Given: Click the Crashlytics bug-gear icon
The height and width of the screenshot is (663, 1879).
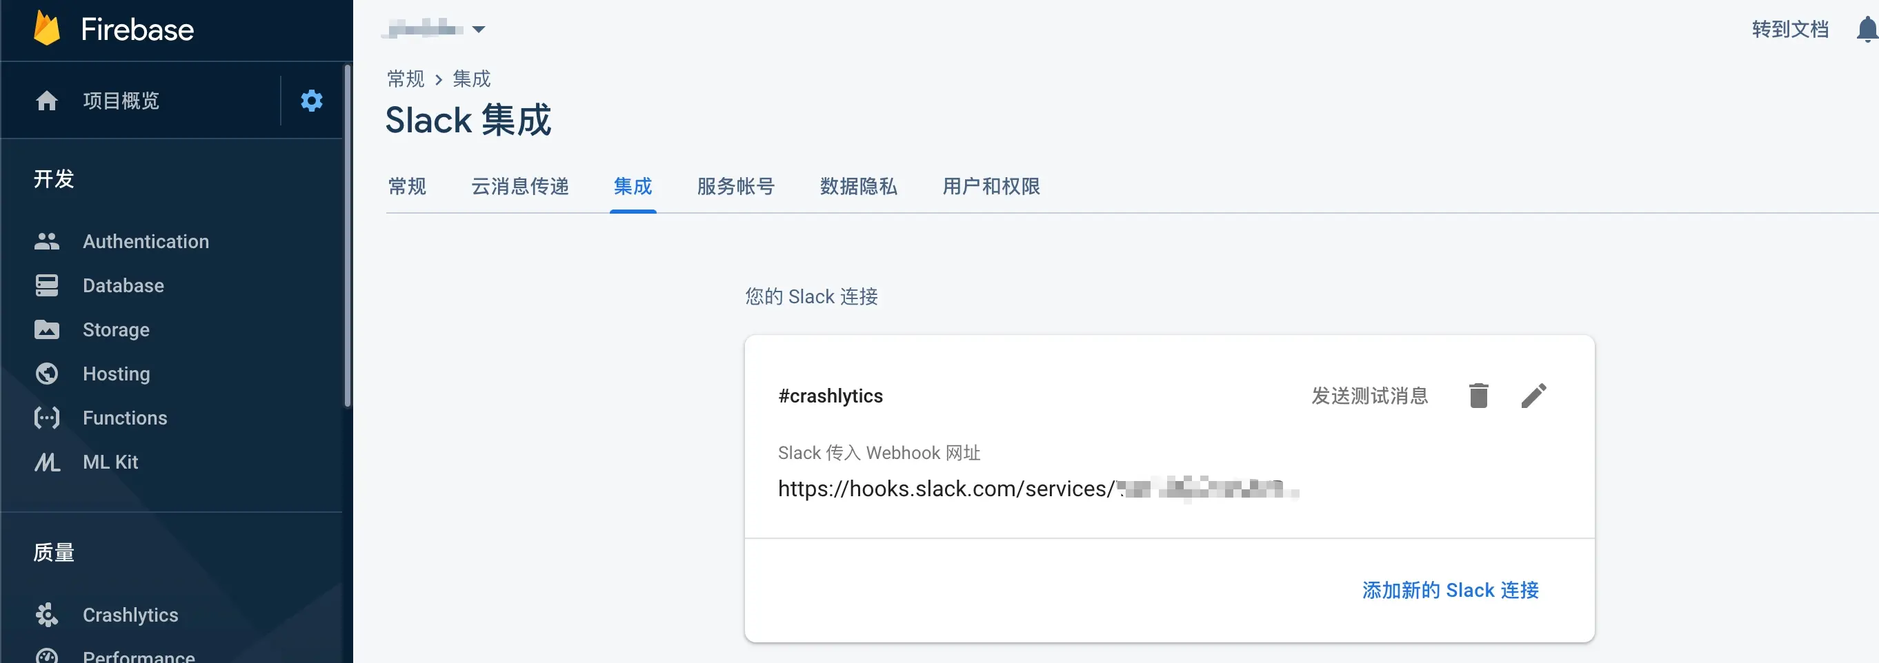Looking at the screenshot, I should [47, 615].
